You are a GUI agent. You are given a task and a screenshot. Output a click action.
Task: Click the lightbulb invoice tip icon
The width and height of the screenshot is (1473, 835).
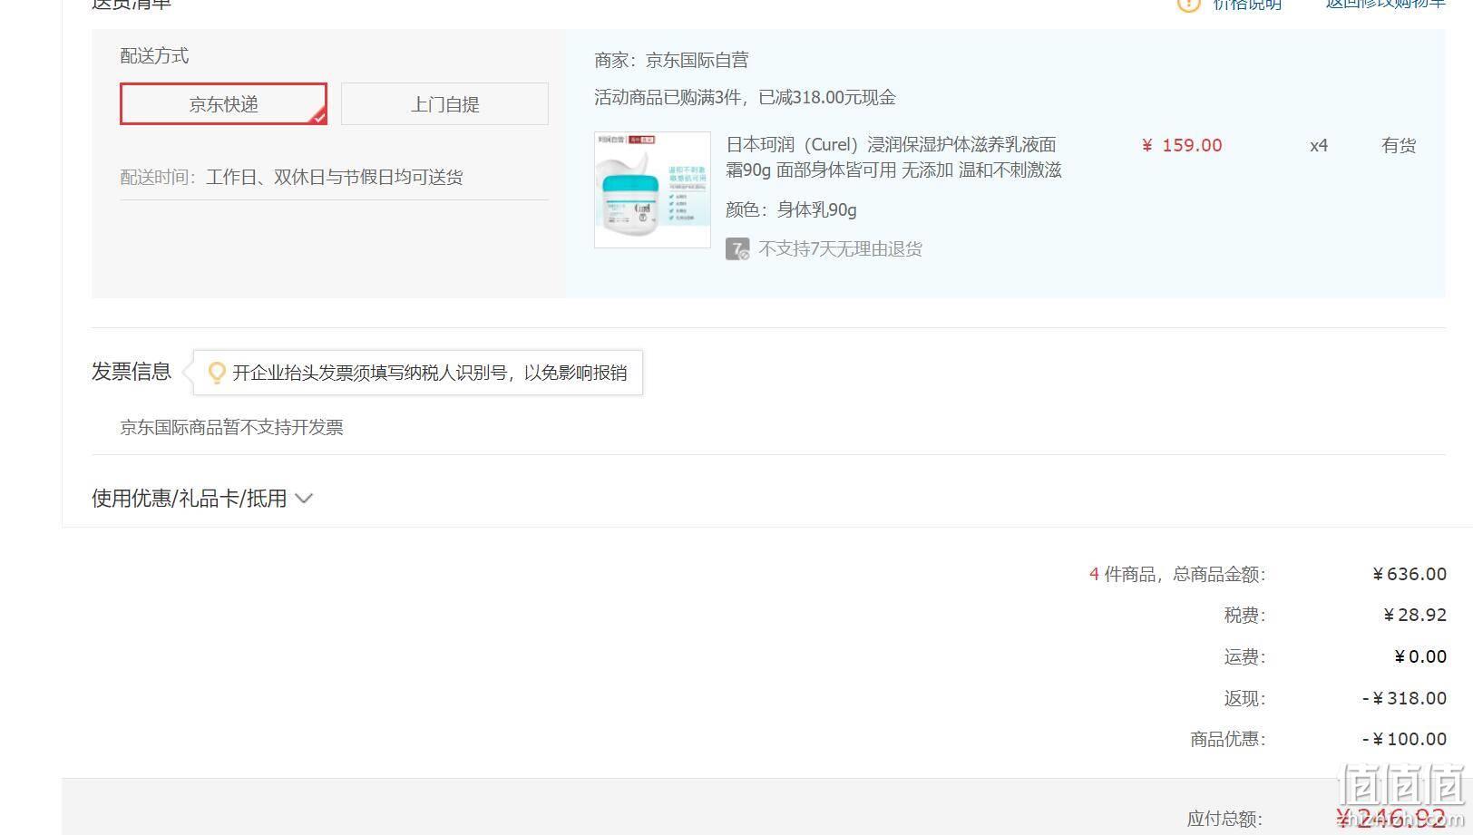tap(217, 373)
